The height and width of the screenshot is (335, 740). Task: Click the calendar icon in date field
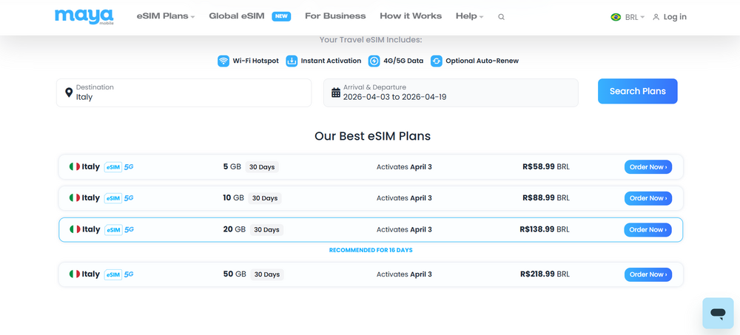[x=336, y=92]
